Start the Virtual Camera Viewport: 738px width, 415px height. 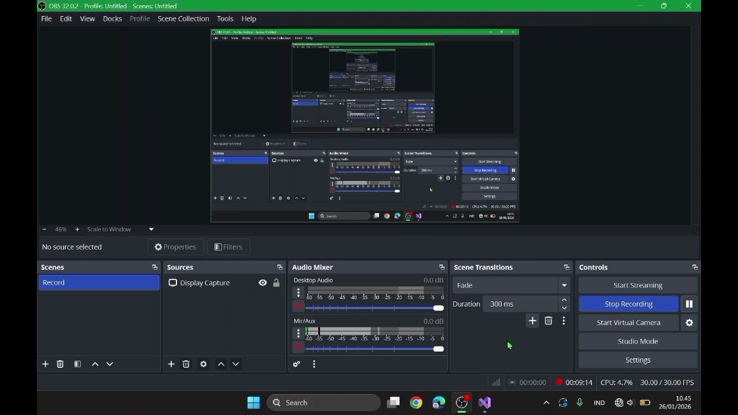click(628, 323)
